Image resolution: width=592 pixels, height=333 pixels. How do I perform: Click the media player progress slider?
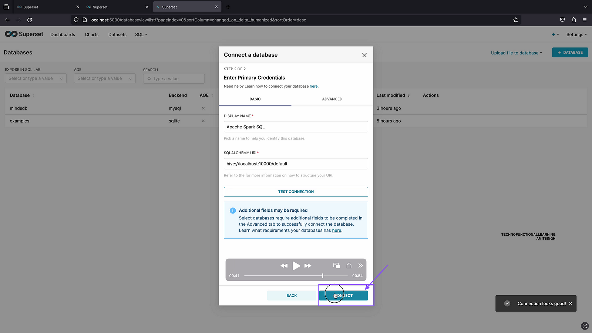296,276
